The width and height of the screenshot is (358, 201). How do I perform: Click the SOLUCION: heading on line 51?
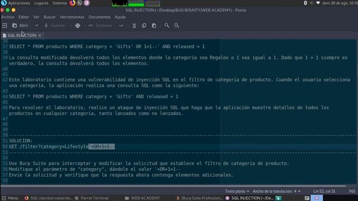(21, 141)
